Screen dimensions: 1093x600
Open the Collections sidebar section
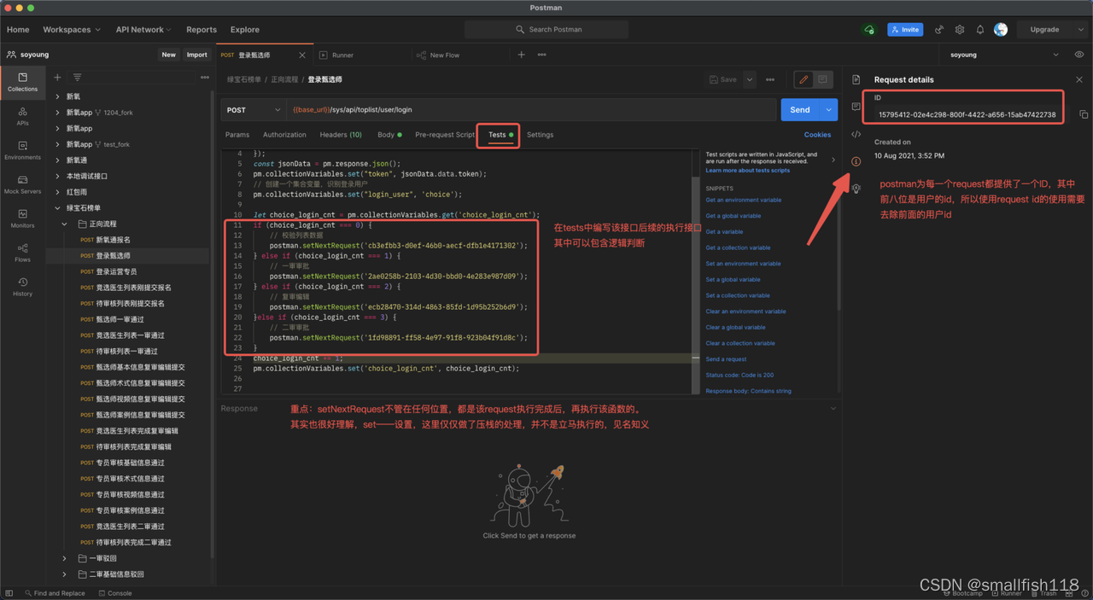point(22,82)
